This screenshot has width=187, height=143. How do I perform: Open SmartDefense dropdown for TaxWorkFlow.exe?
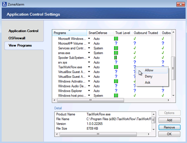click(89, 67)
